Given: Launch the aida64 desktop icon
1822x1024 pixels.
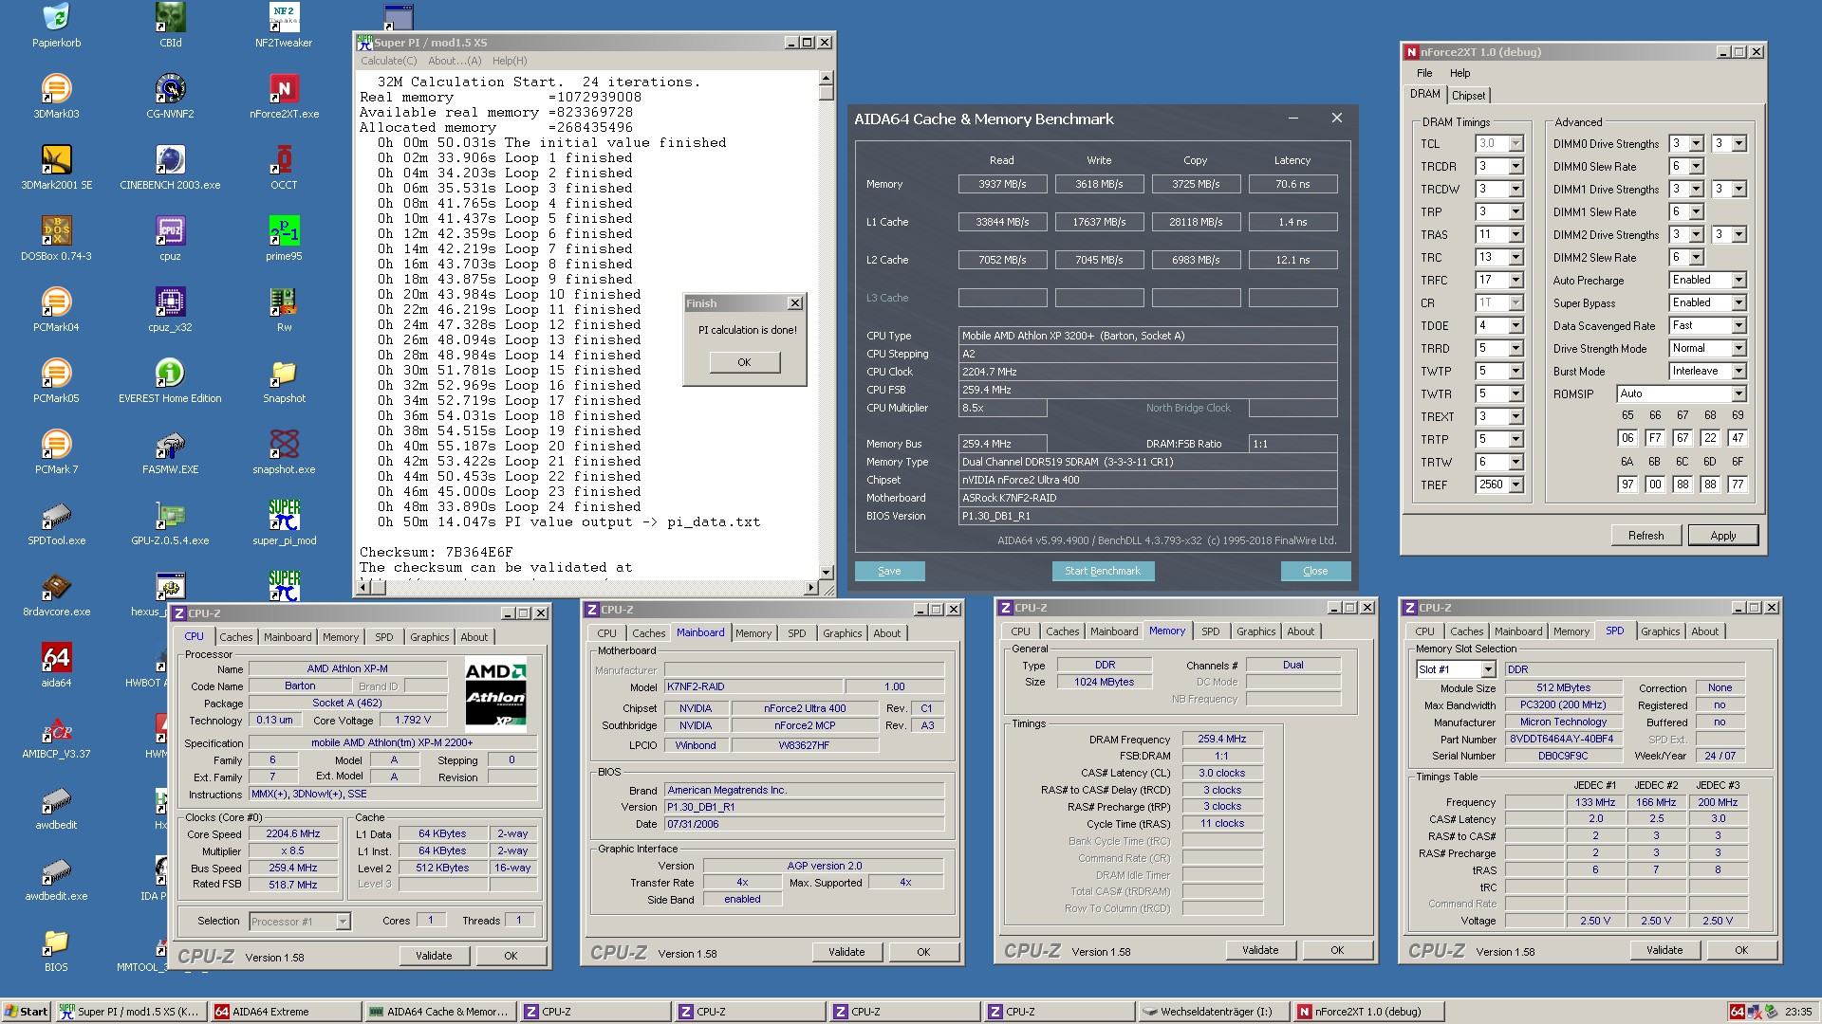Looking at the screenshot, I should (x=56, y=665).
